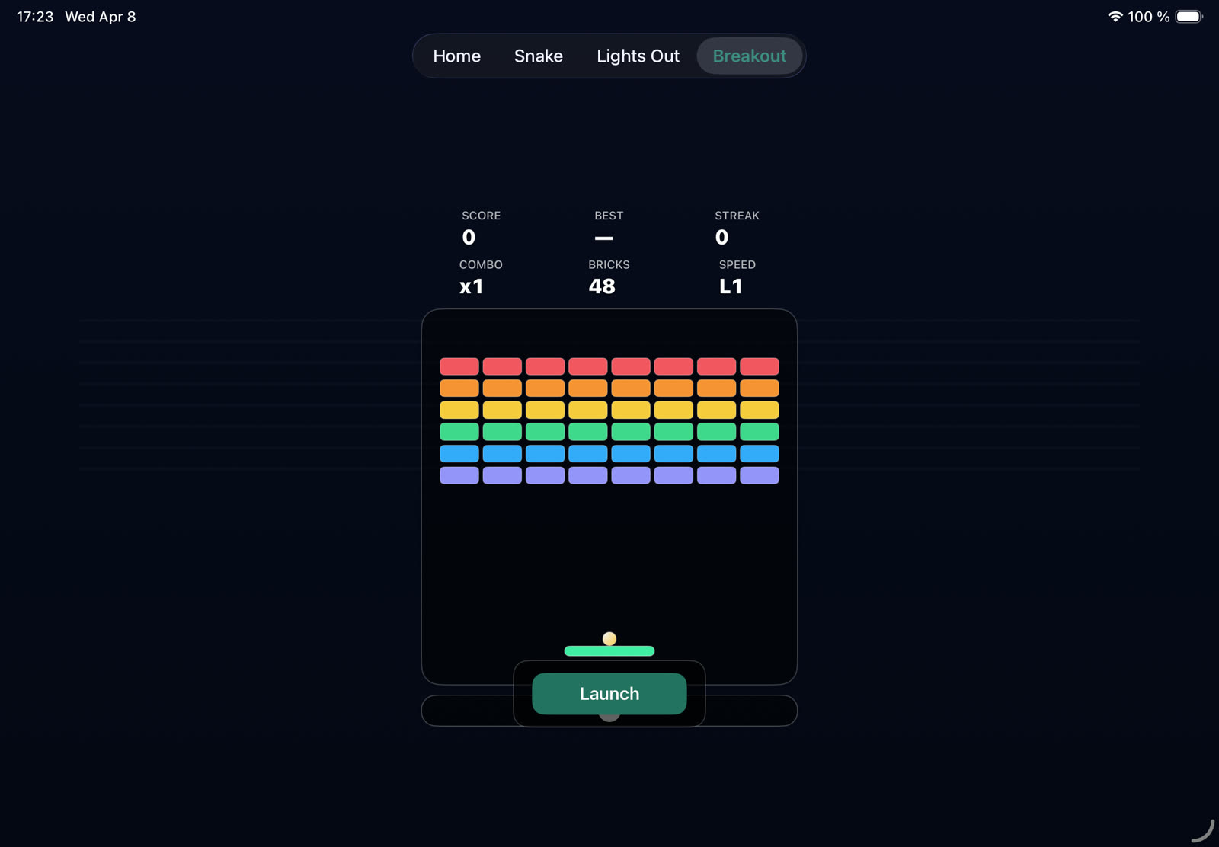Open the Home tab
Screen dimensions: 1219x847
pos(456,56)
